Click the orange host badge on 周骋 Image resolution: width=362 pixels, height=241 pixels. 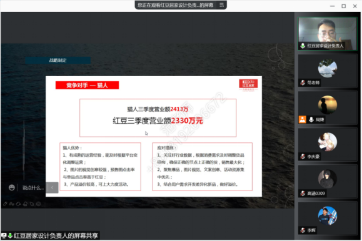click(302, 119)
